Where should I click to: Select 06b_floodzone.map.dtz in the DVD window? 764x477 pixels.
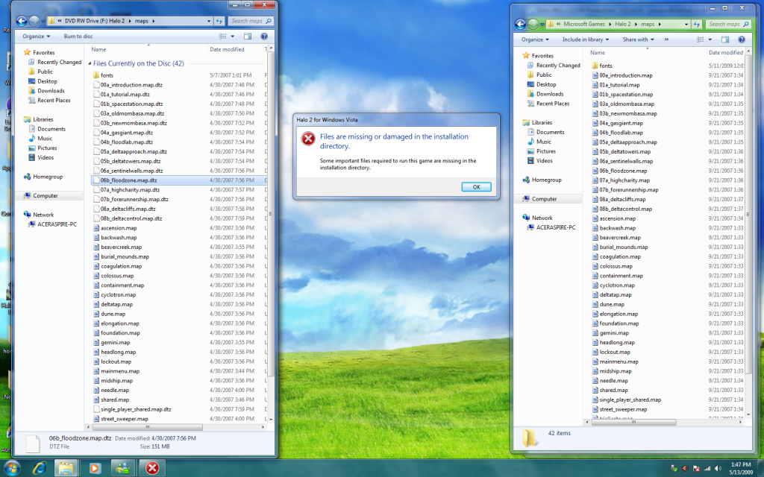point(179,180)
